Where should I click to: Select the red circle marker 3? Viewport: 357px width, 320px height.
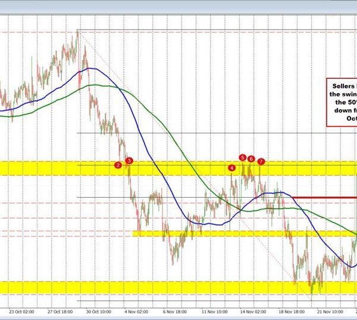click(129, 160)
